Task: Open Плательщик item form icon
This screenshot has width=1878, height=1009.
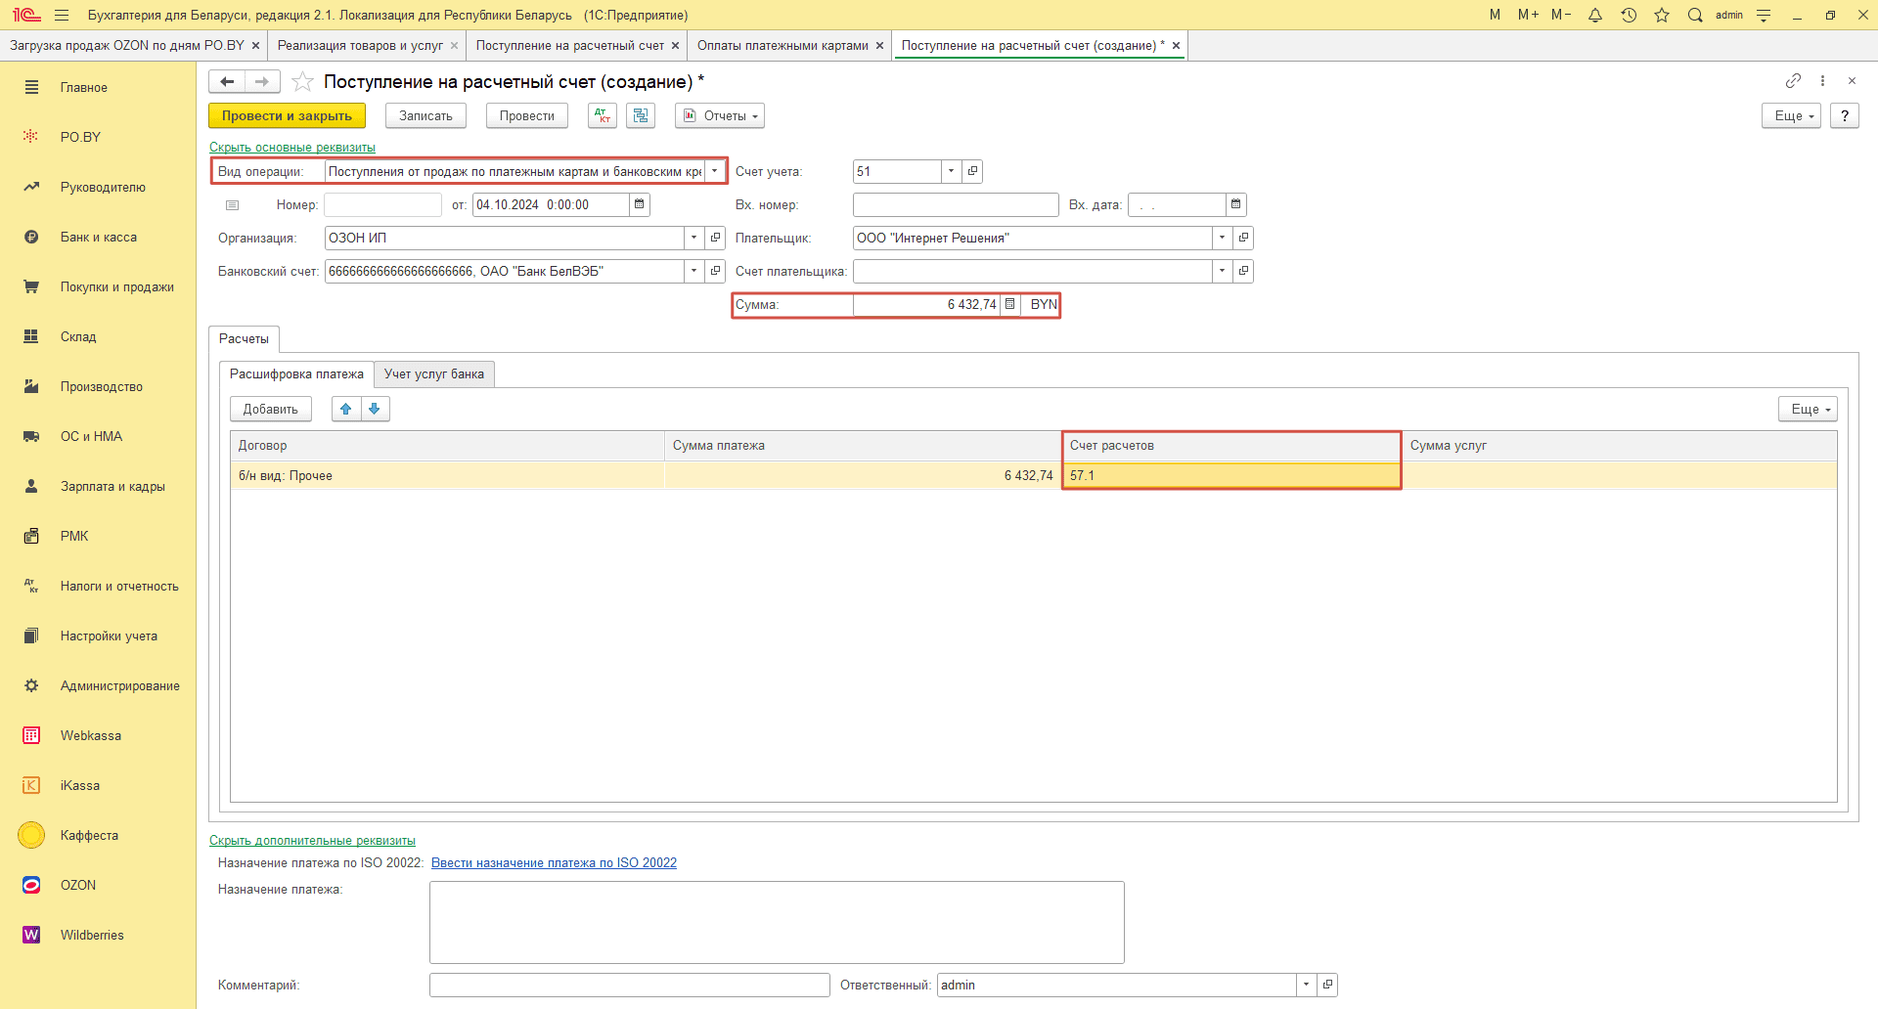Action: click(1243, 238)
